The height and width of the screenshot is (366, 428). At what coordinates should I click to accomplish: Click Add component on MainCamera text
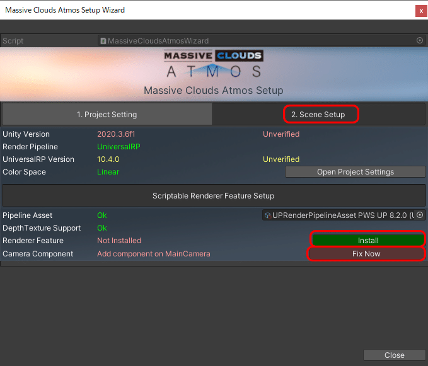click(154, 254)
